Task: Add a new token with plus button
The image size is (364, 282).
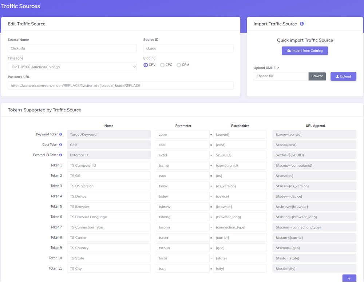Action: click(349, 278)
